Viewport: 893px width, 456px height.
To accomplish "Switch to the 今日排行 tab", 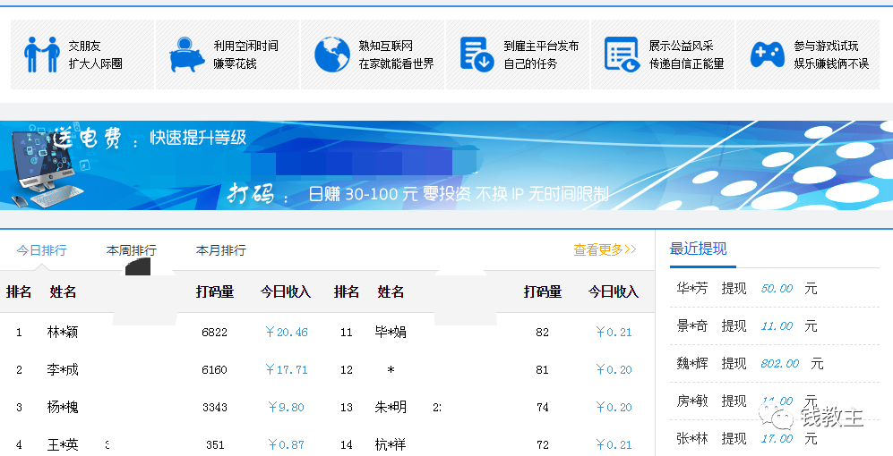I will [x=41, y=250].
